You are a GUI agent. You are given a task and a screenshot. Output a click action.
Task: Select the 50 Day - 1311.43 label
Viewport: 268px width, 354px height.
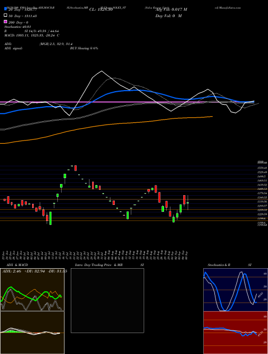(x=23, y=16)
